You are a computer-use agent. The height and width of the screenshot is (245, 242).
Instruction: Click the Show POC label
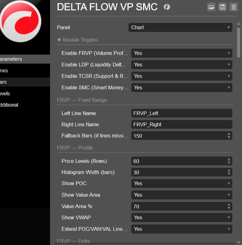(x=74, y=183)
